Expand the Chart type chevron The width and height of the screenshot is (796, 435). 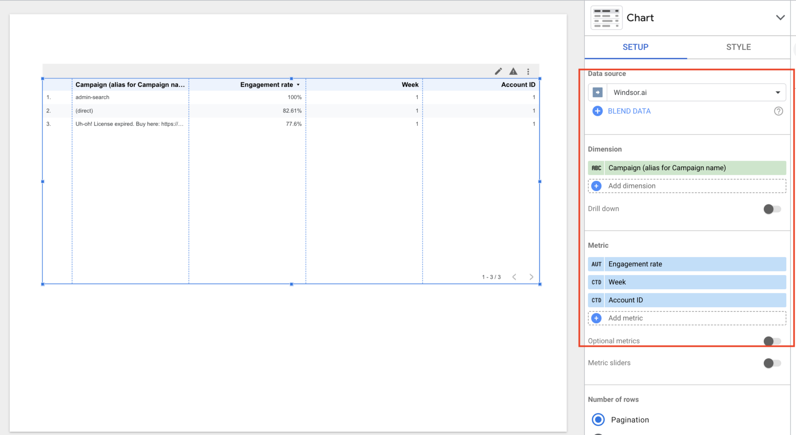(x=780, y=18)
